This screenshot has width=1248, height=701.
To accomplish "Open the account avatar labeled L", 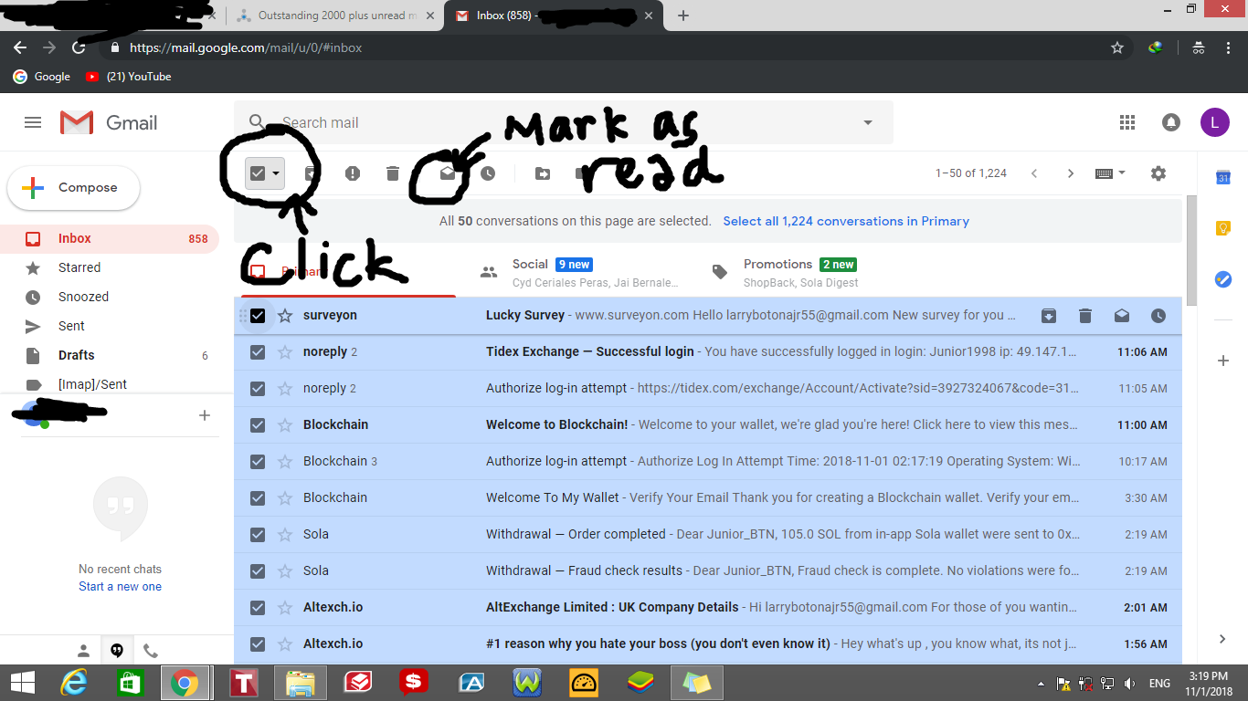I will tap(1214, 122).
